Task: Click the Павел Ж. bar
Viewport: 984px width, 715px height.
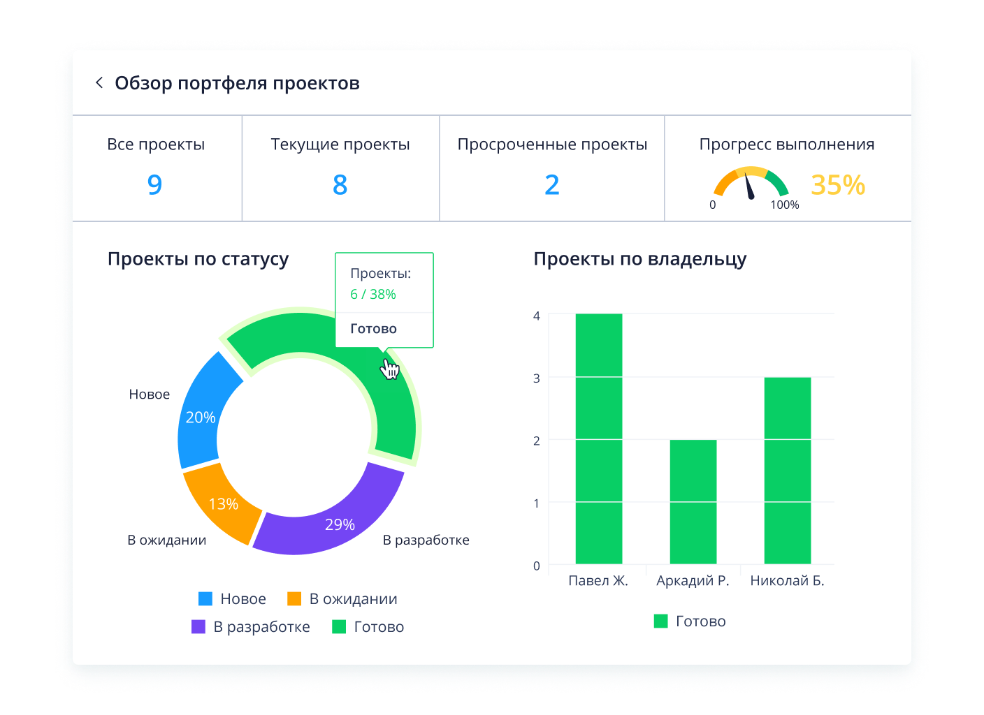Action: (599, 438)
